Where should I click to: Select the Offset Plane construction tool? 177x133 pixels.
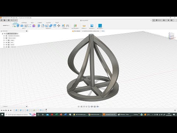click(75, 25)
